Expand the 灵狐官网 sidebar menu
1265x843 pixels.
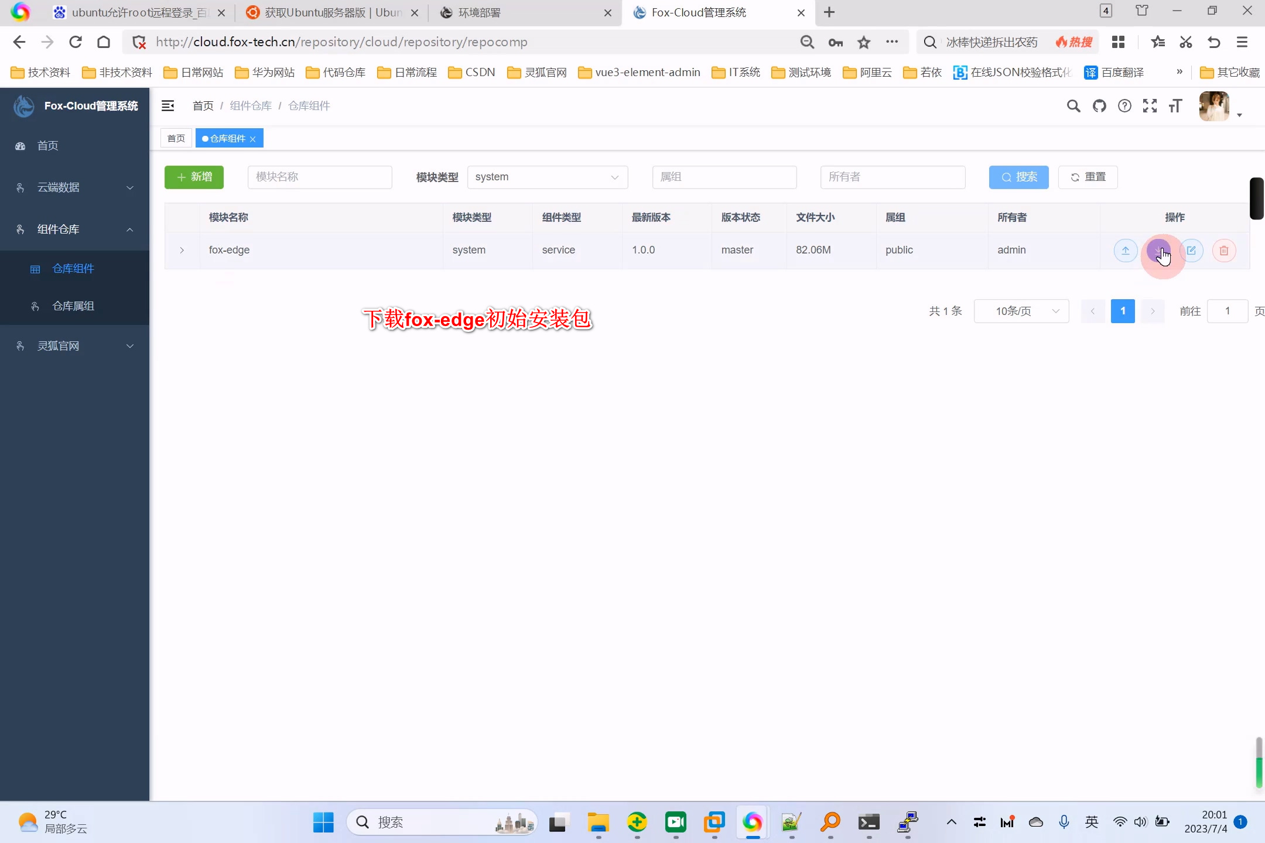75,346
